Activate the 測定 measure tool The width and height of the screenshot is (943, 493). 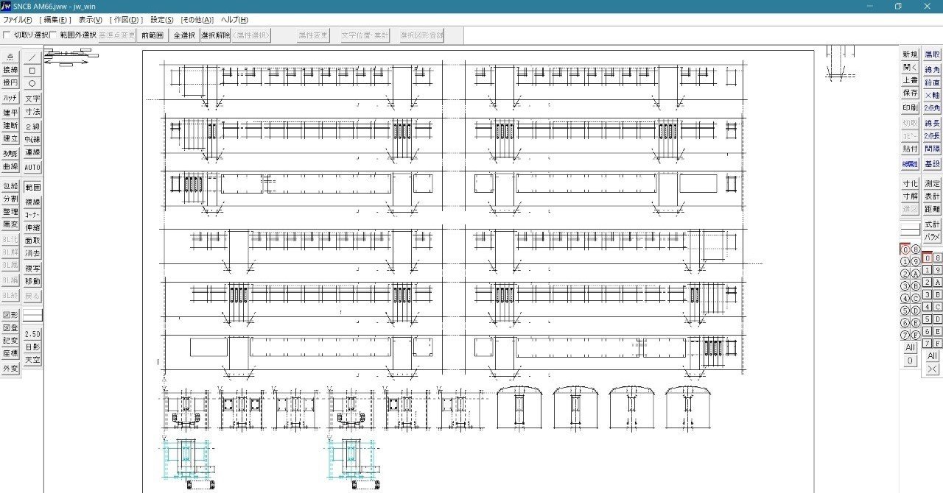[932, 183]
